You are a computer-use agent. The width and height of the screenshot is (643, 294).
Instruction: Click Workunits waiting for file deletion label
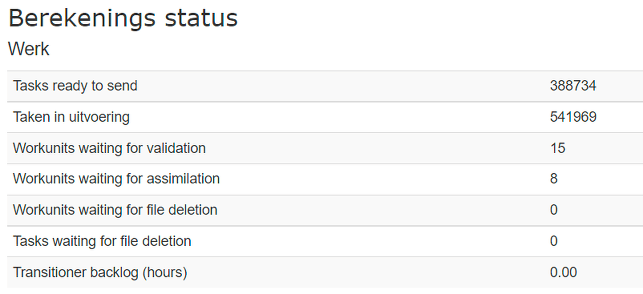click(115, 210)
